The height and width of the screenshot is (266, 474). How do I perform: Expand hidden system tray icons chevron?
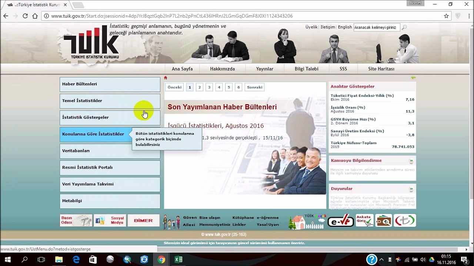(381, 259)
